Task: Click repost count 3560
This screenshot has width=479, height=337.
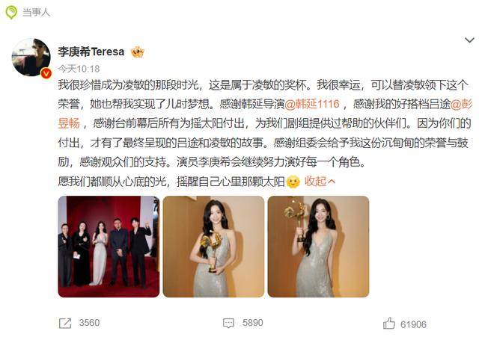Action: coord(89,323)
